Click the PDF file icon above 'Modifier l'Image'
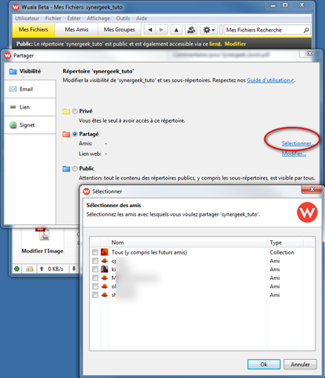 coord(42,234)
